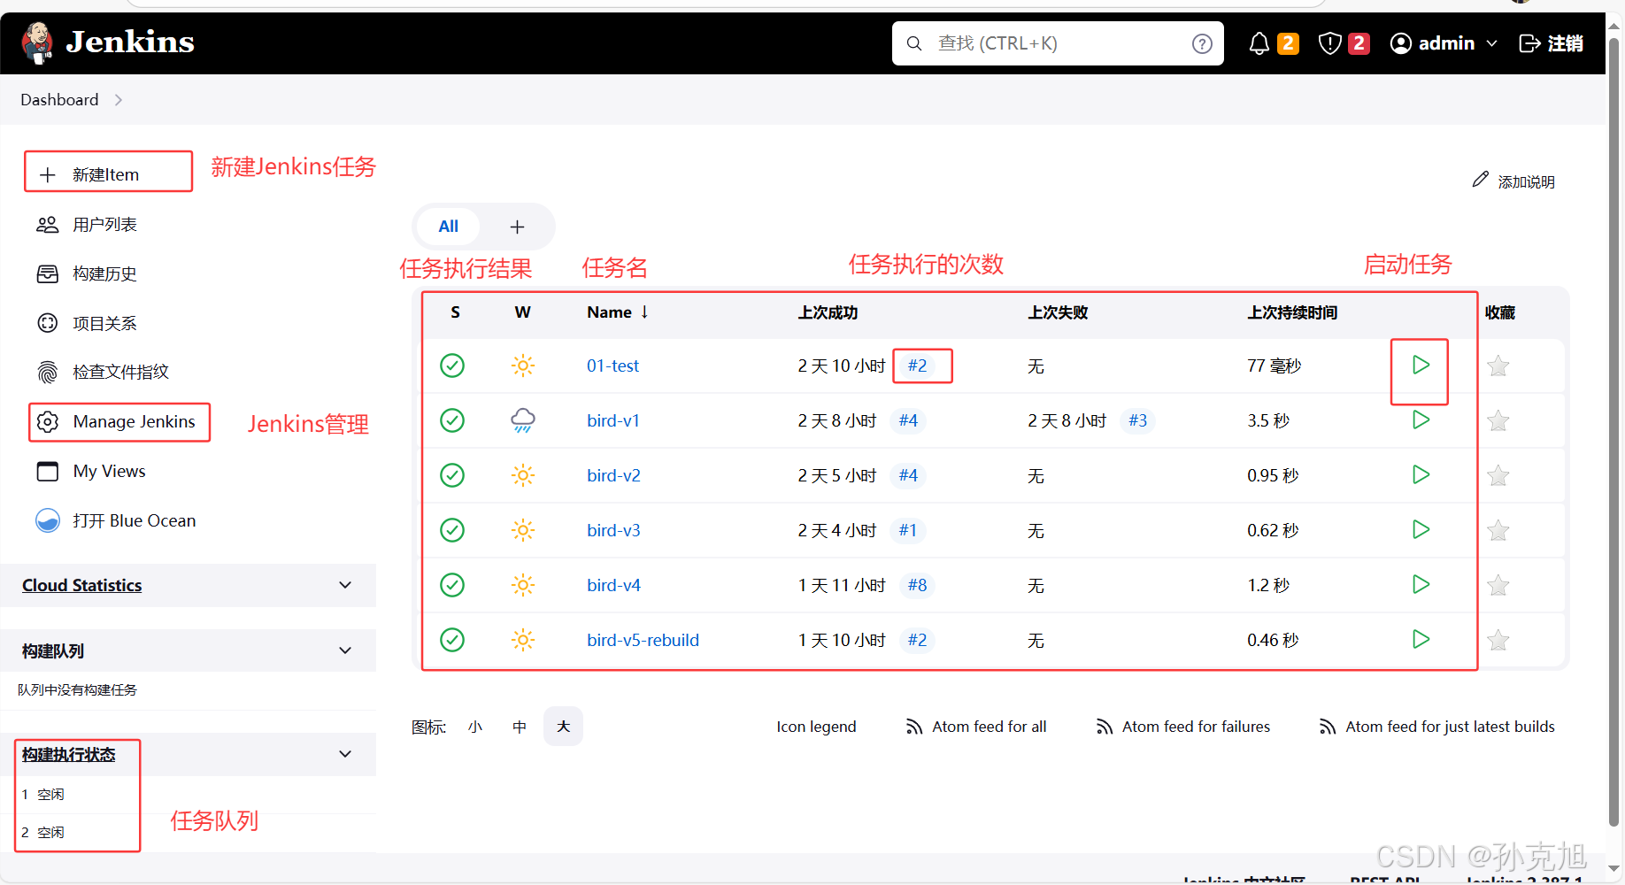Open the search help question-mark icon
Viewport: 1625px width, 885px height.
1201,43
